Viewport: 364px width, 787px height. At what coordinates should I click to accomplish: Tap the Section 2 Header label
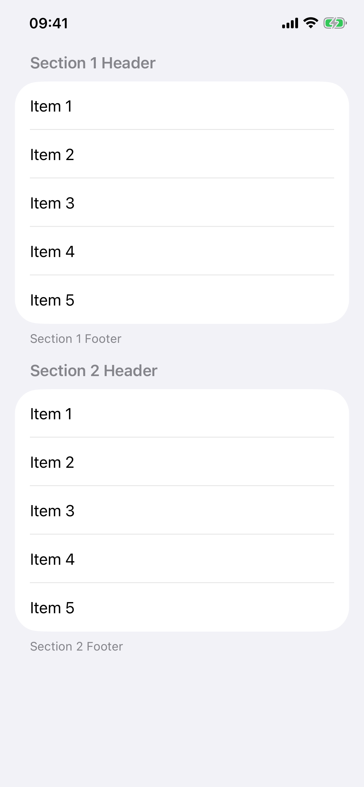tap(94, 370)
